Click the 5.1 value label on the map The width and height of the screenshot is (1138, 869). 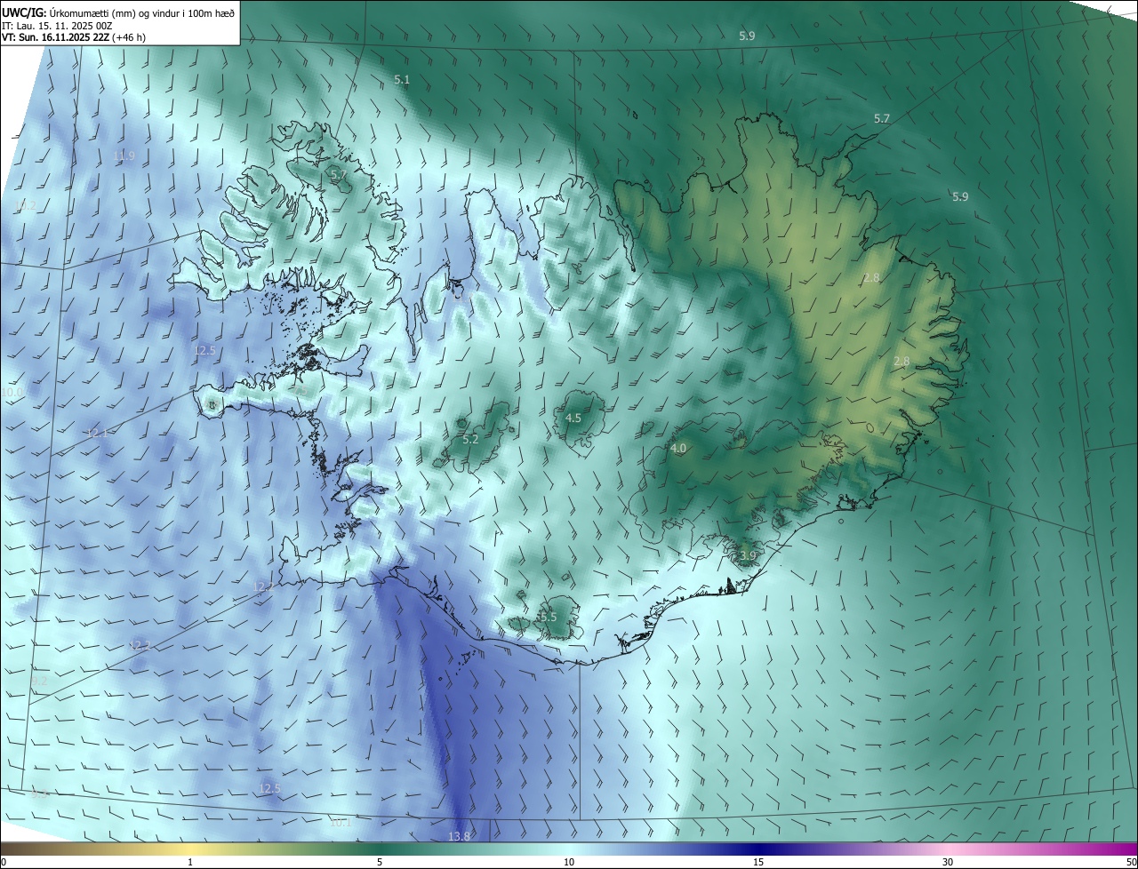click(402, 80)
